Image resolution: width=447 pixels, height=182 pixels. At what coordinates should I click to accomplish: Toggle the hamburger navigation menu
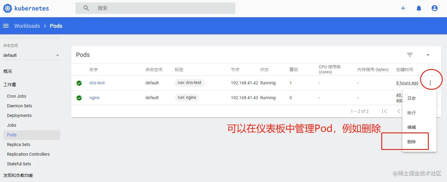(6, 26)
